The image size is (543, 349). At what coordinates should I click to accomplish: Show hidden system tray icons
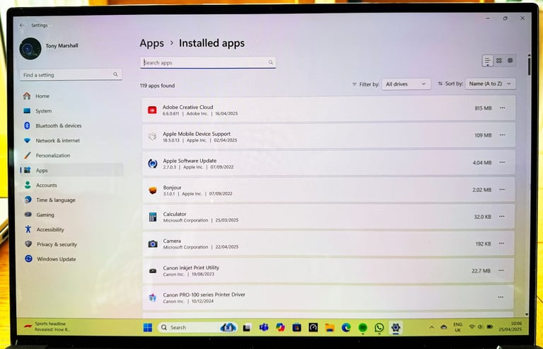click(x=431, y=327)
